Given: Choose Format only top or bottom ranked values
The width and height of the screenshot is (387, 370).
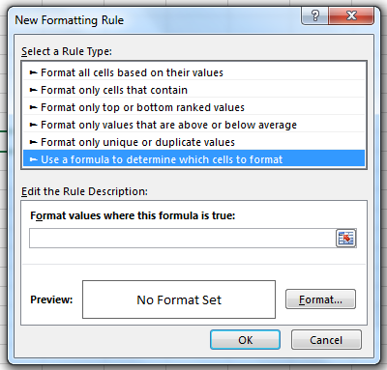Looking at the screenshot, I should (x=193, y=107).
